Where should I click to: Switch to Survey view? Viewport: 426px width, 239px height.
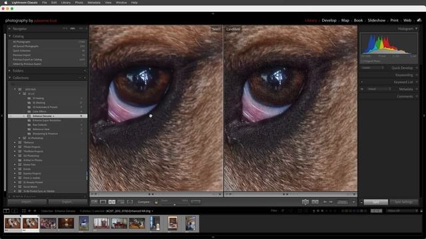pyautogui.click(x=121, y=202)
